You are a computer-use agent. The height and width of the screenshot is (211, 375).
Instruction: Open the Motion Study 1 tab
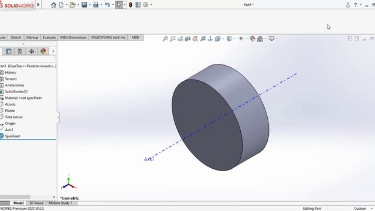point(60,203)
